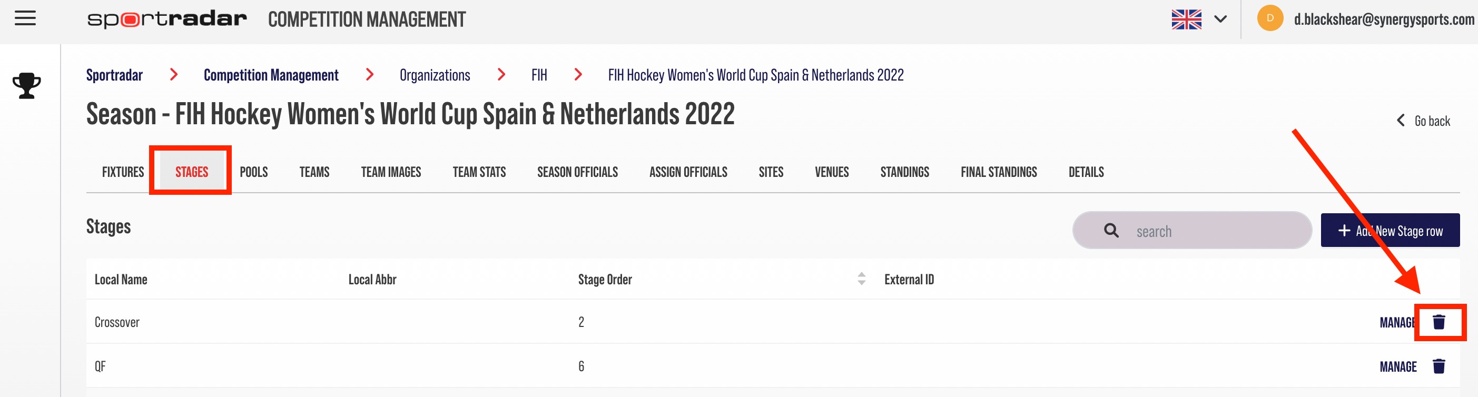The width and height of the screenshot is (1478, 397).
Task: Delete the QF stage with trash icon
Action: (1438, 366)
